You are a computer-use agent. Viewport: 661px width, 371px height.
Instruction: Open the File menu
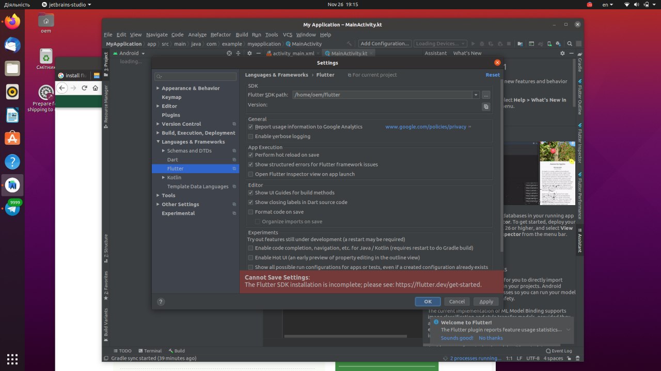[x=108, y=35]
